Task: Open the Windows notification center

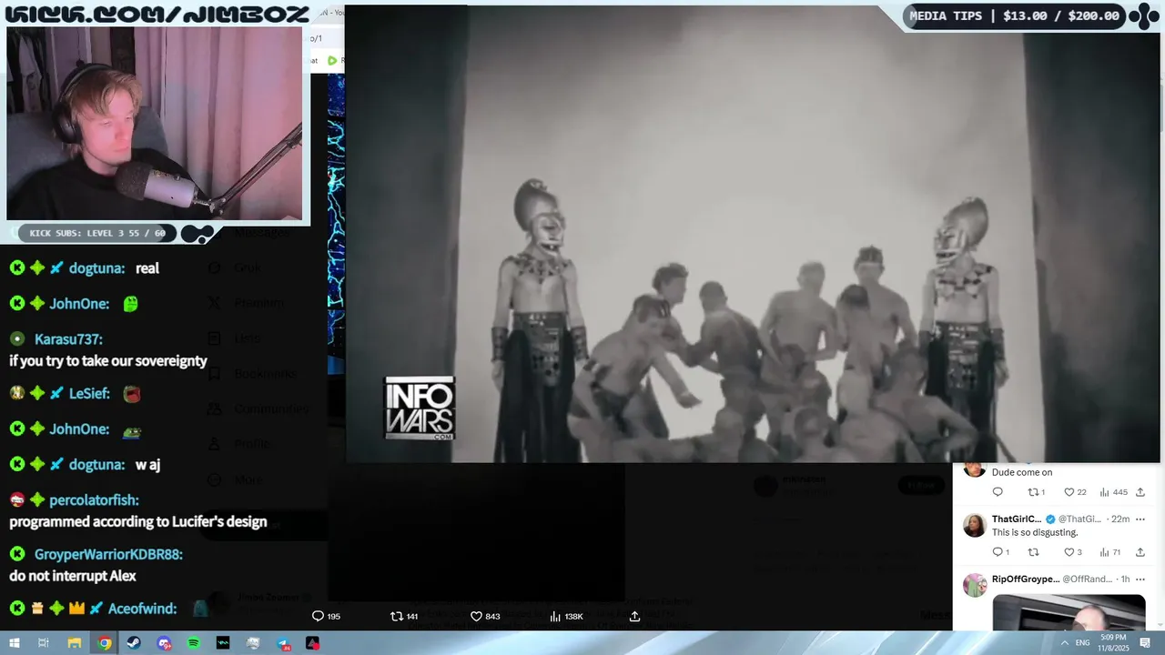Action: (1145, 643)
